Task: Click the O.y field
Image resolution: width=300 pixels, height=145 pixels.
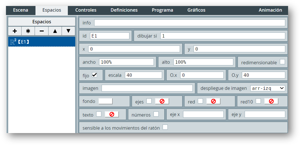Action: (x=263, y=75)
